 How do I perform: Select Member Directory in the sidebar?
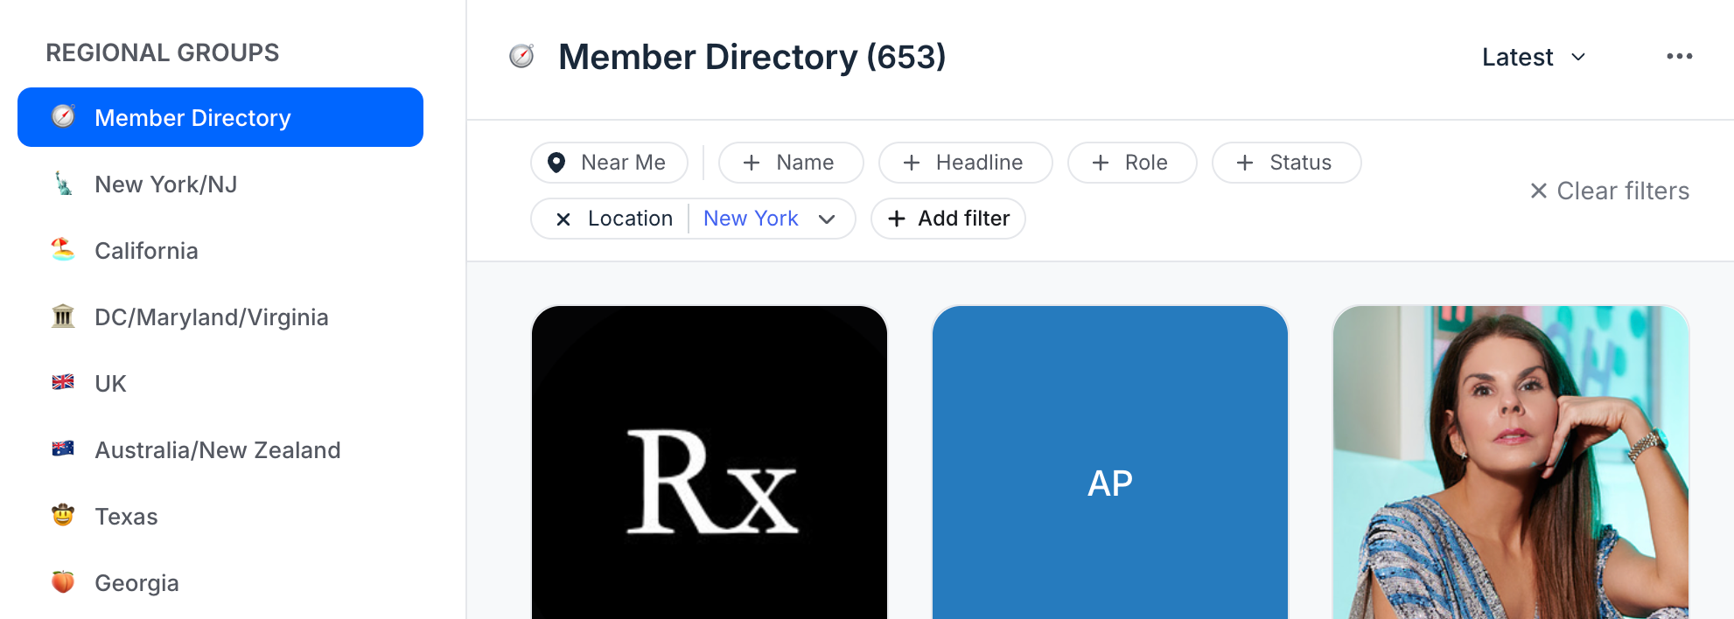pos(220,117)
